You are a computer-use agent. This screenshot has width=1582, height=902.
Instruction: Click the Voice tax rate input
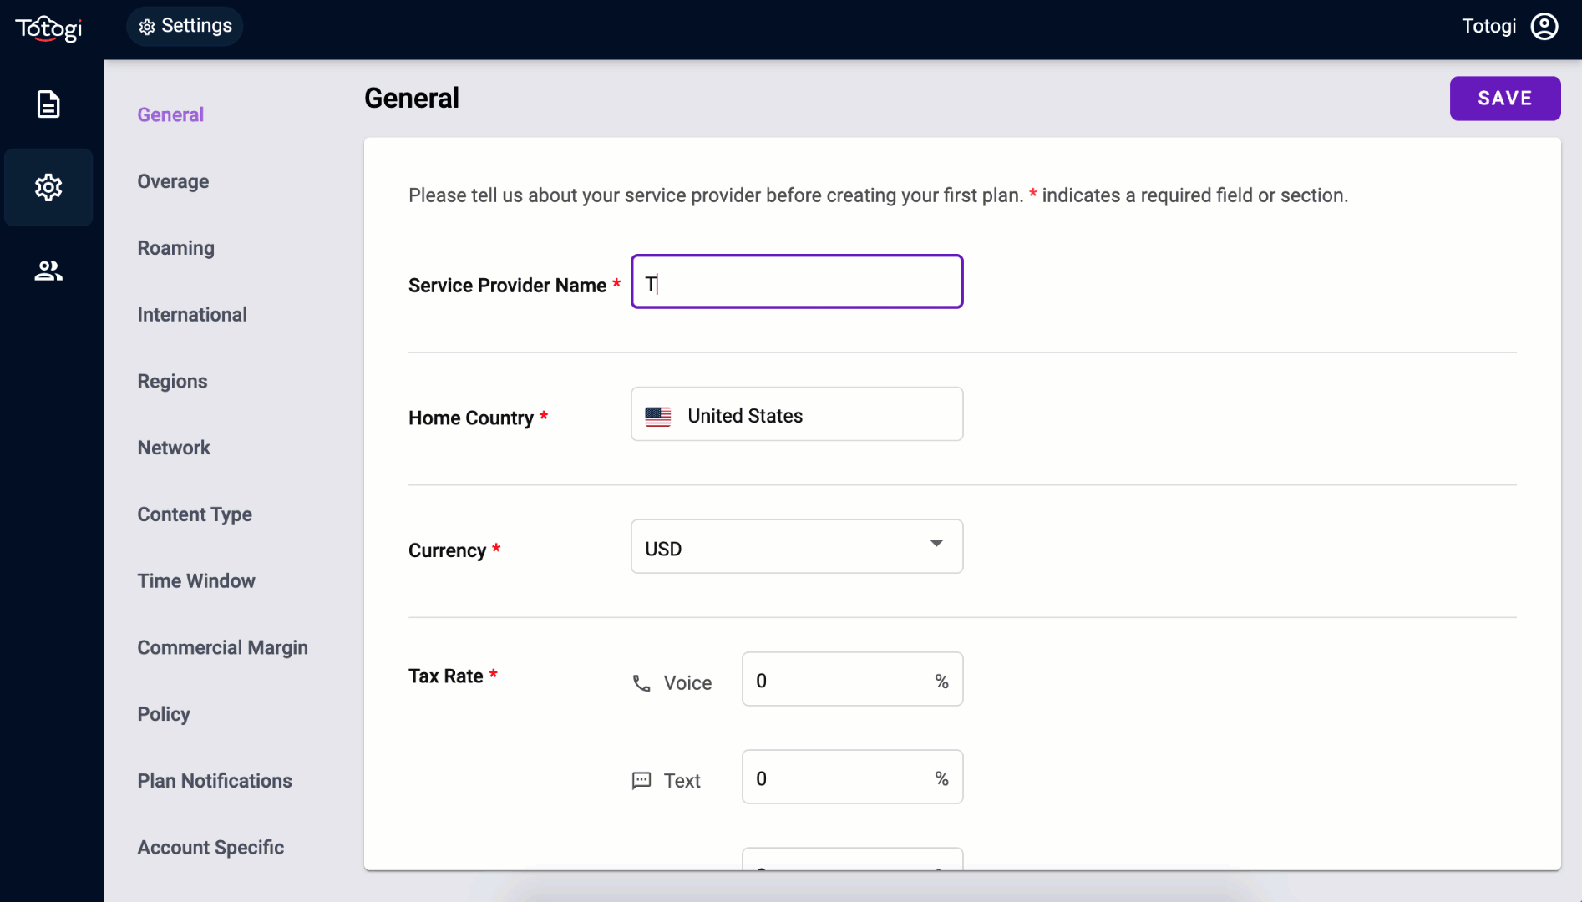tap(839, 680)
